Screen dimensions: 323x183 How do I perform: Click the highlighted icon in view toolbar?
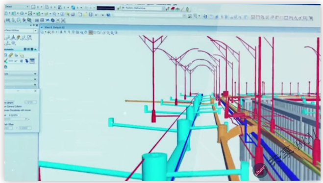[x=91, y=32]
